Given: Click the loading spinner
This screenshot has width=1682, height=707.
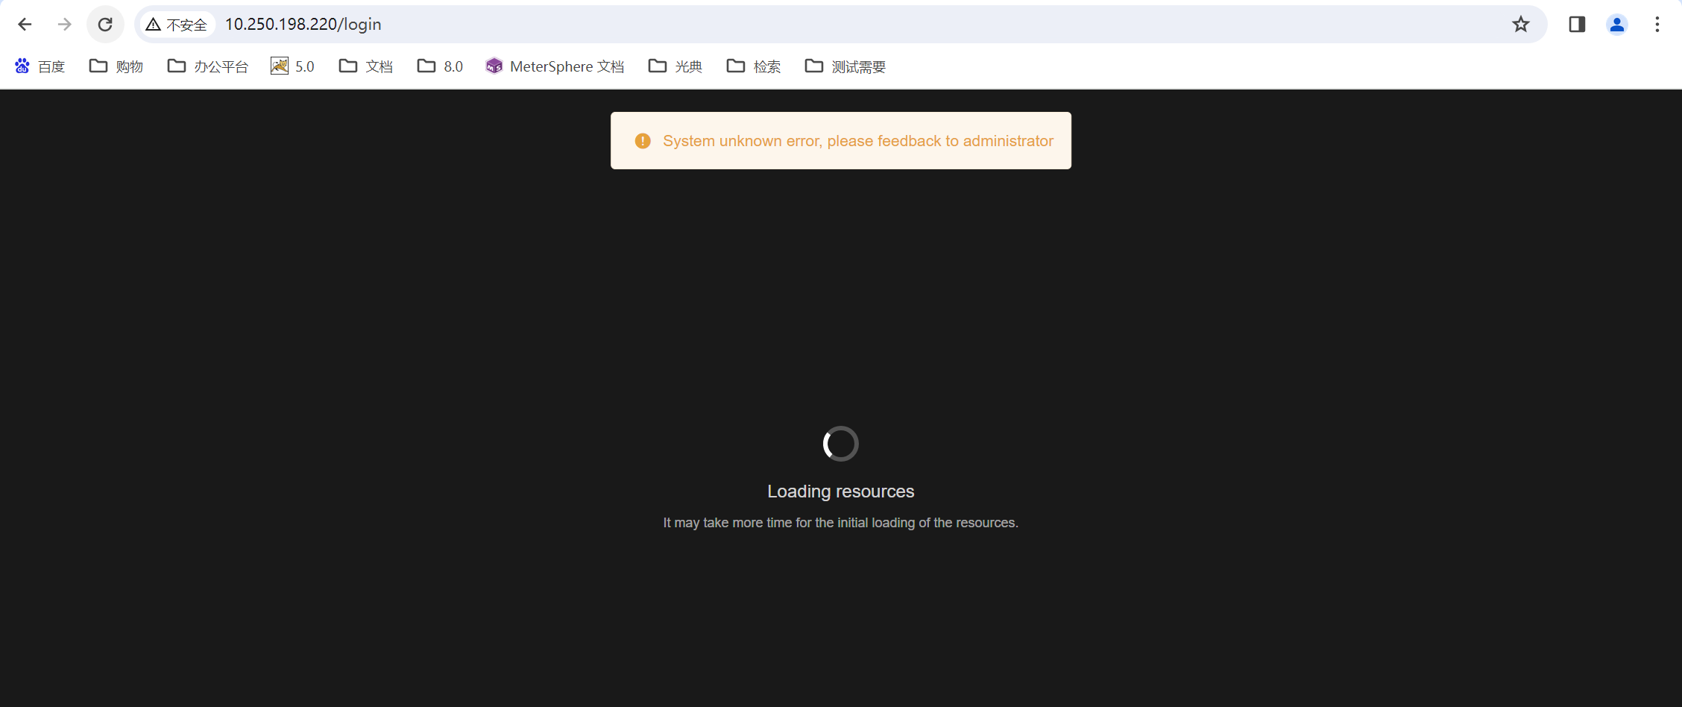Looking at the screenshot, I should click(841, 444).
